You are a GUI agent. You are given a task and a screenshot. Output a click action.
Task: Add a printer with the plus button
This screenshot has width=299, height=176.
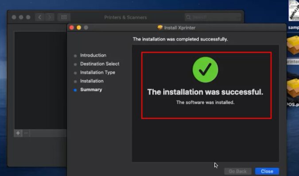18,133
